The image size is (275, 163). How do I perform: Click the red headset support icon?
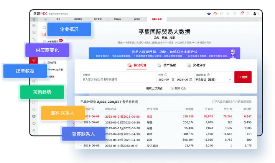(x=215, y=13)
